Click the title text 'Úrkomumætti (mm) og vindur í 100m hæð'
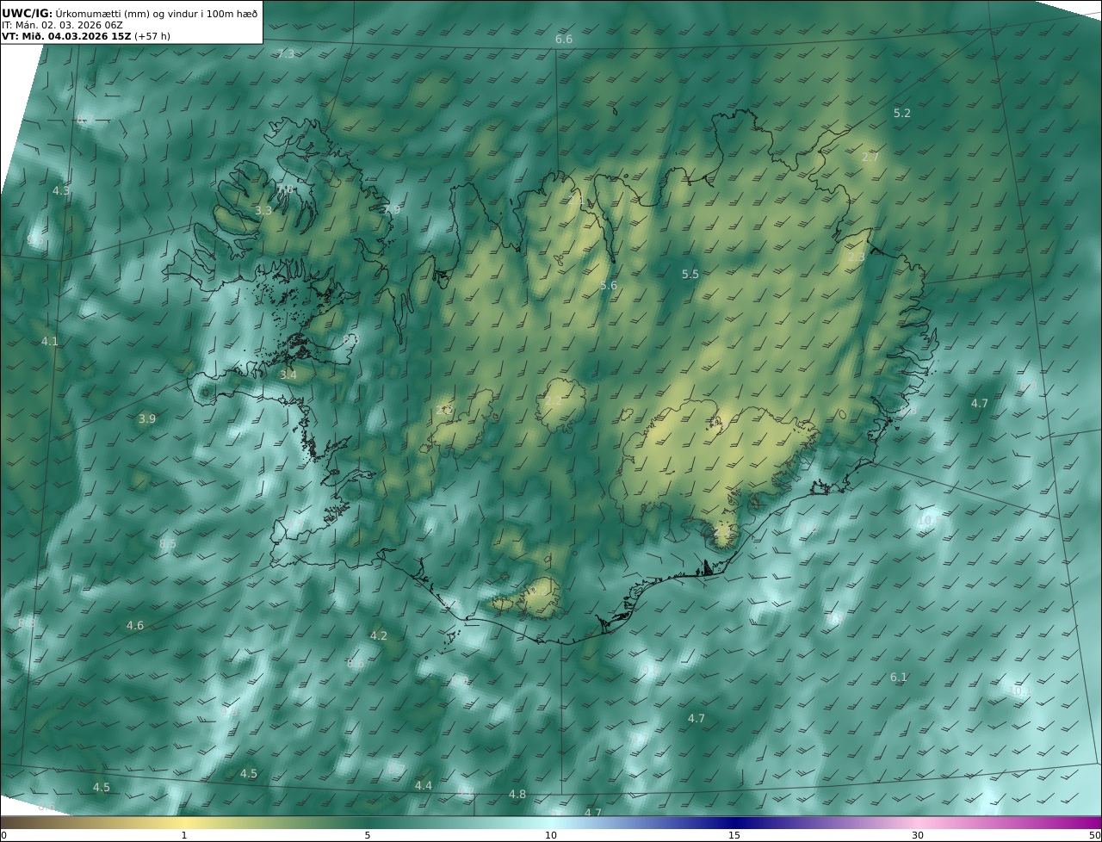Screen dimensions: 1102x842 pos(157,13)
